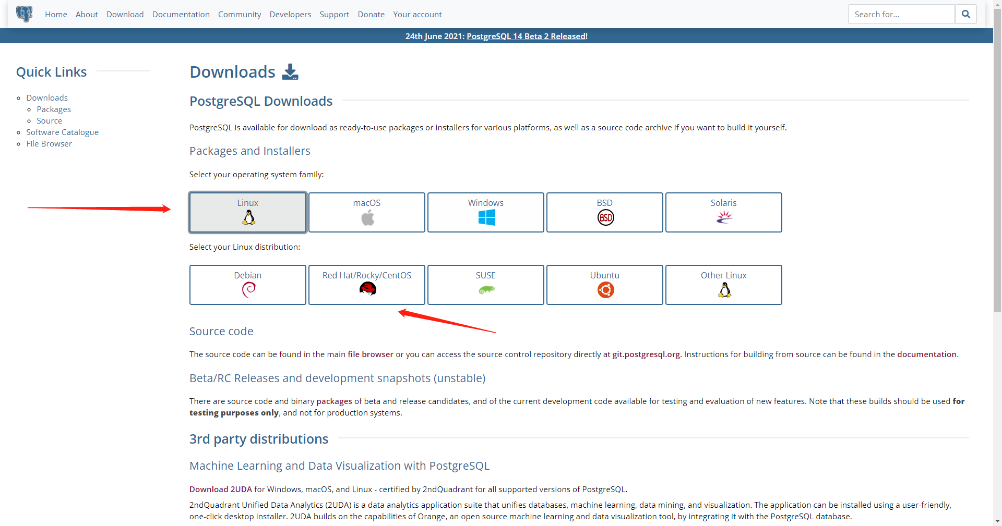The height and width of the screenshot is (526, 1002).
Task: Select macOS Apple logo button
Action: pos(367,212)
